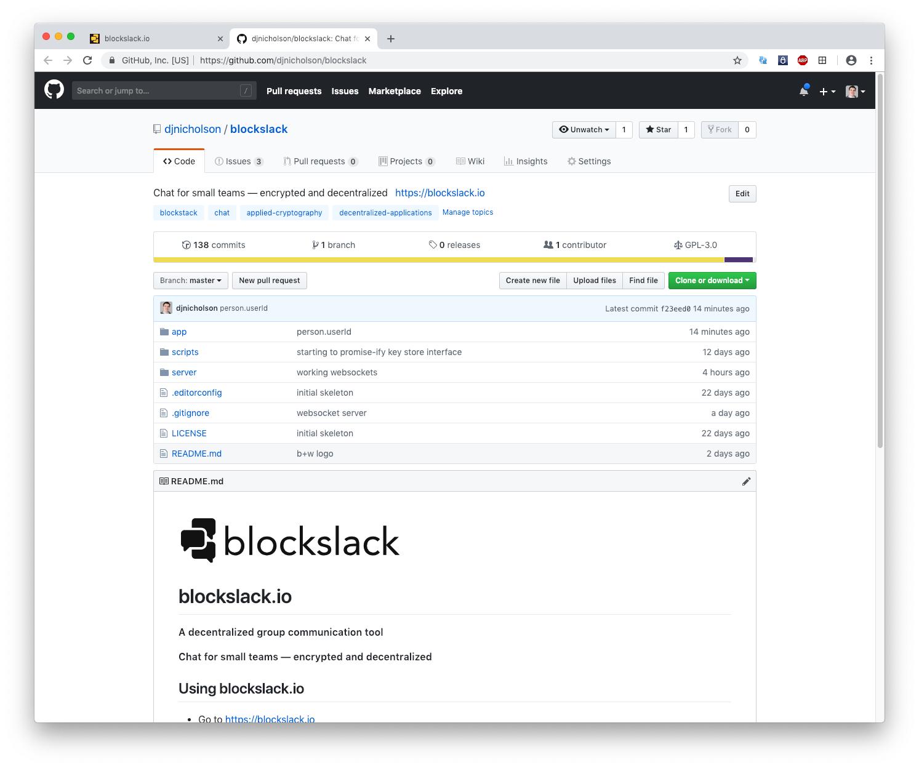Open the notifications bell icon
The width and height of the screenshot is (919, 768).
803,90
